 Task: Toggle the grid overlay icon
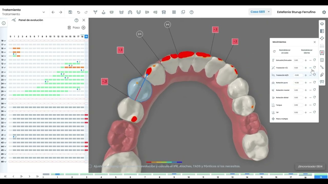coord(174,12)
